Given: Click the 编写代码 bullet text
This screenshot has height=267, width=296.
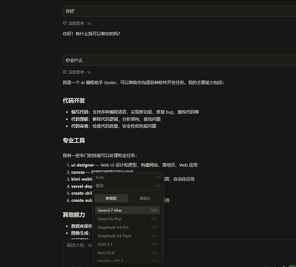Looking at the screenshot, I should (x=135, y=112).
